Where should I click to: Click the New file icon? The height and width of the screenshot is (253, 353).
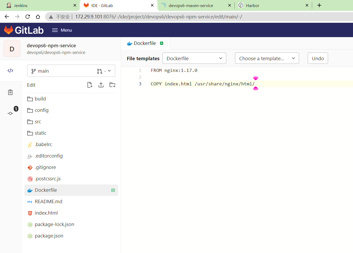[x=90, y=85]
